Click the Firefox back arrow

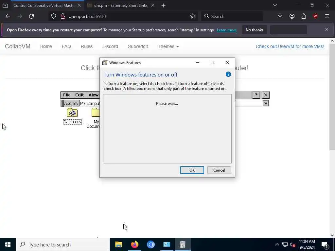point(8,16)
